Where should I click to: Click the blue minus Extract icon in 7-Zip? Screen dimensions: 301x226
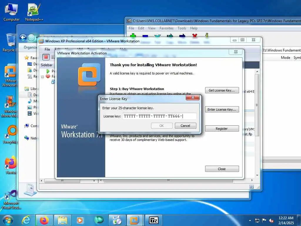click(x=145, y=36)
